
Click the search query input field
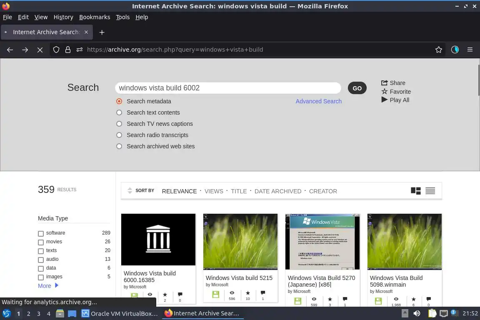coord(228,88)
